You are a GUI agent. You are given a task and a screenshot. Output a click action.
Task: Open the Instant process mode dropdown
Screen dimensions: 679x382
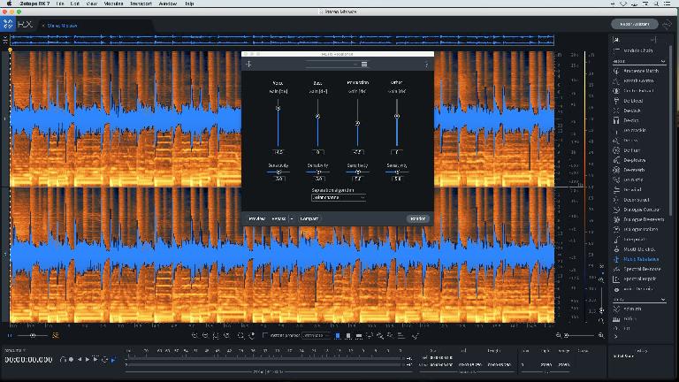tap(315, 336)
